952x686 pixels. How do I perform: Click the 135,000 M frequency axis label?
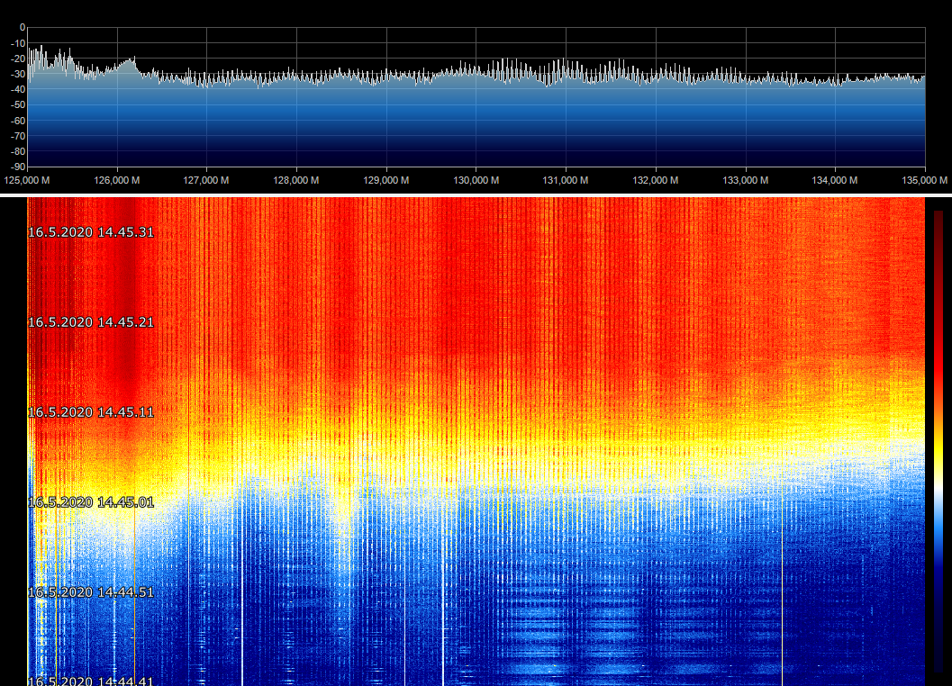point(920,180)
